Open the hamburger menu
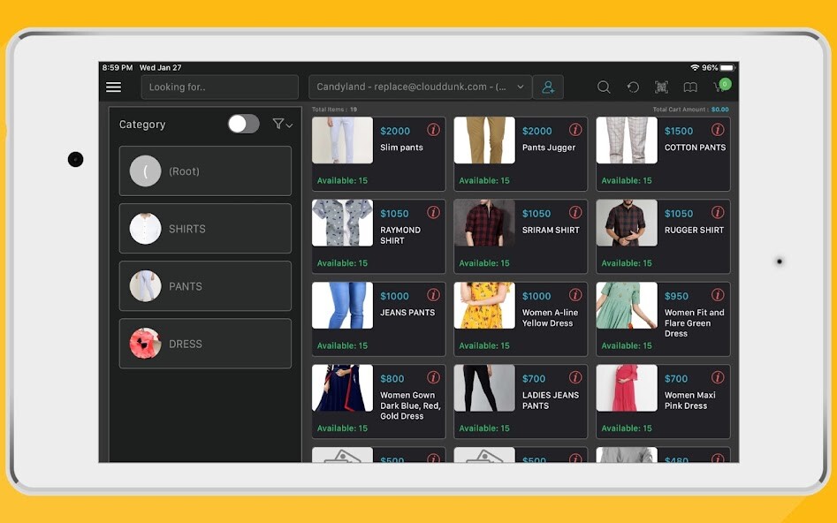 (113, 87)
